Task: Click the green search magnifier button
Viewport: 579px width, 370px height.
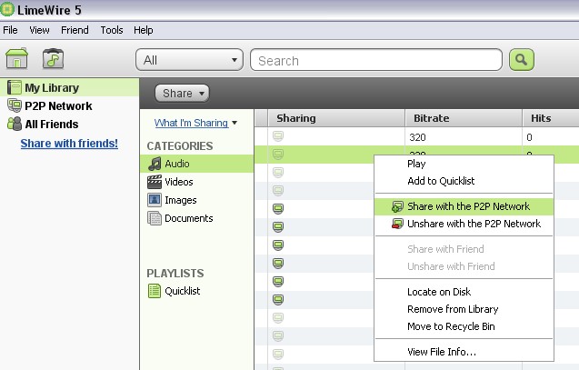Action: (521, 60)
